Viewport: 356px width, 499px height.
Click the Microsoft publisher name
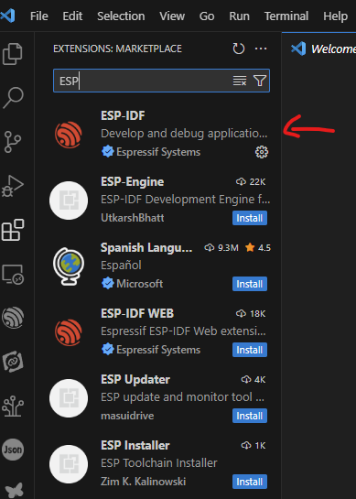(x=139, y=284)
